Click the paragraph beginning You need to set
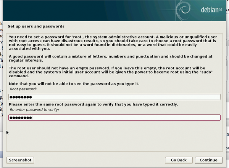Viewport: 229px width, 168px height. [113, 43]
